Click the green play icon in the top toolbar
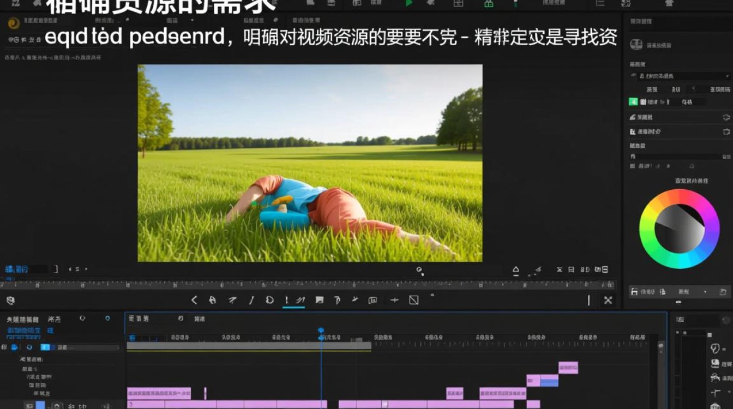The width and height of the screenshot is (733, 409). click(409, 3)
